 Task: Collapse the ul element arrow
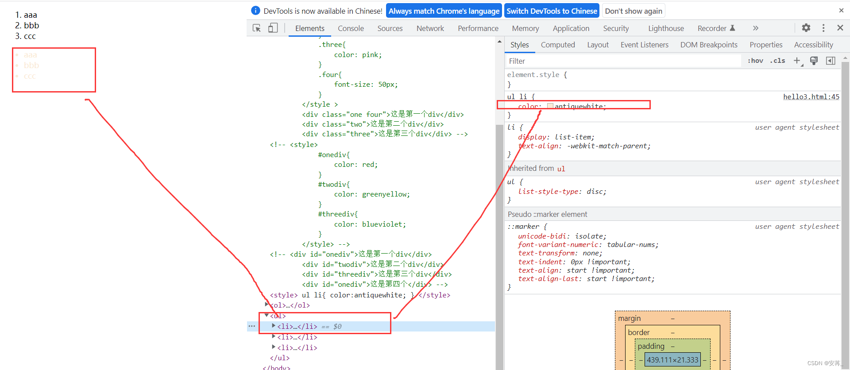(x=267, y=315)
